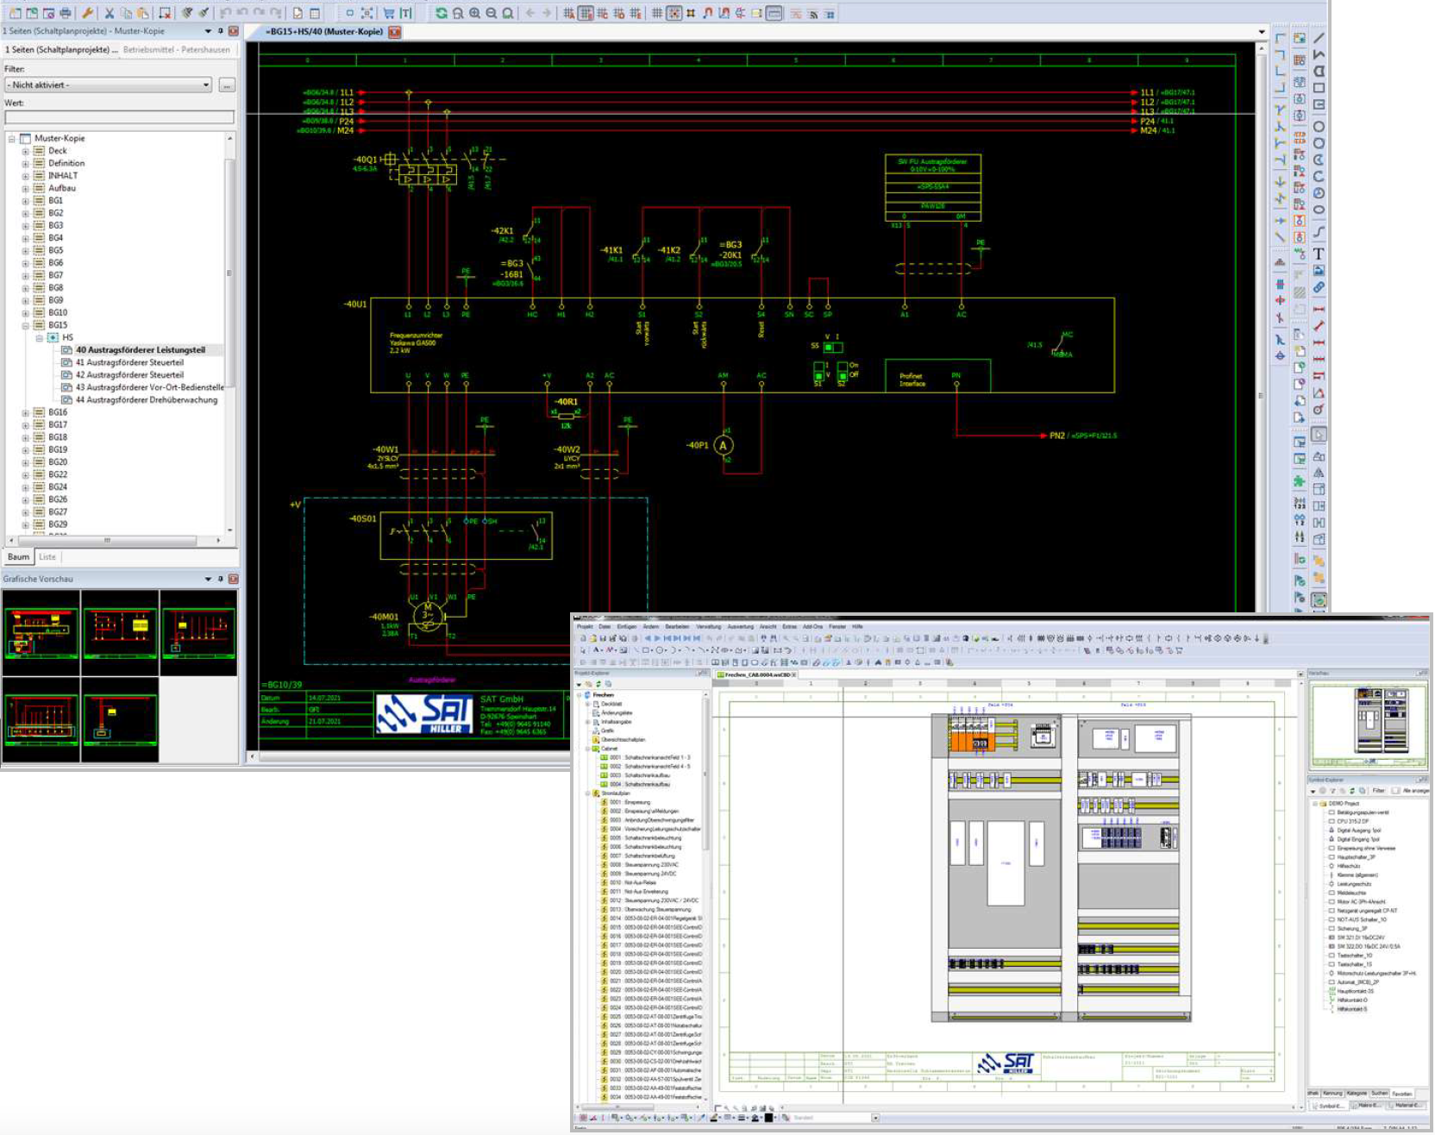1435x1135 pixels.
Task: Click into the Wert input field
Action: click(x=119, y=116)
